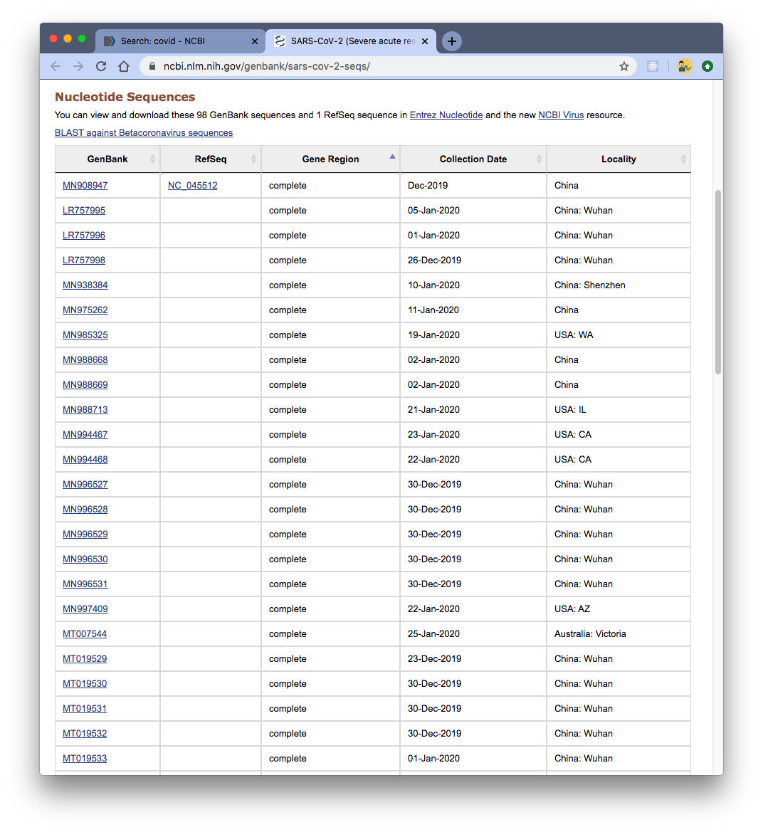Open GenBank record MN996527
Image resolution: width=763 pixels, height=832 pixels.
(85, 485)
